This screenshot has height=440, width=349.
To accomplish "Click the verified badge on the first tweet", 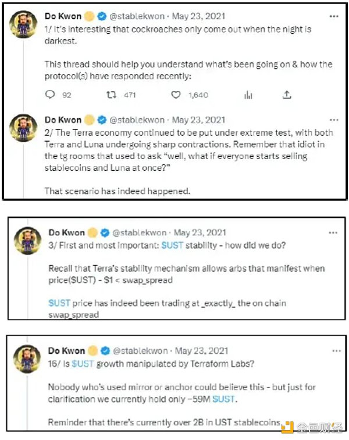I will click(101, 16).
